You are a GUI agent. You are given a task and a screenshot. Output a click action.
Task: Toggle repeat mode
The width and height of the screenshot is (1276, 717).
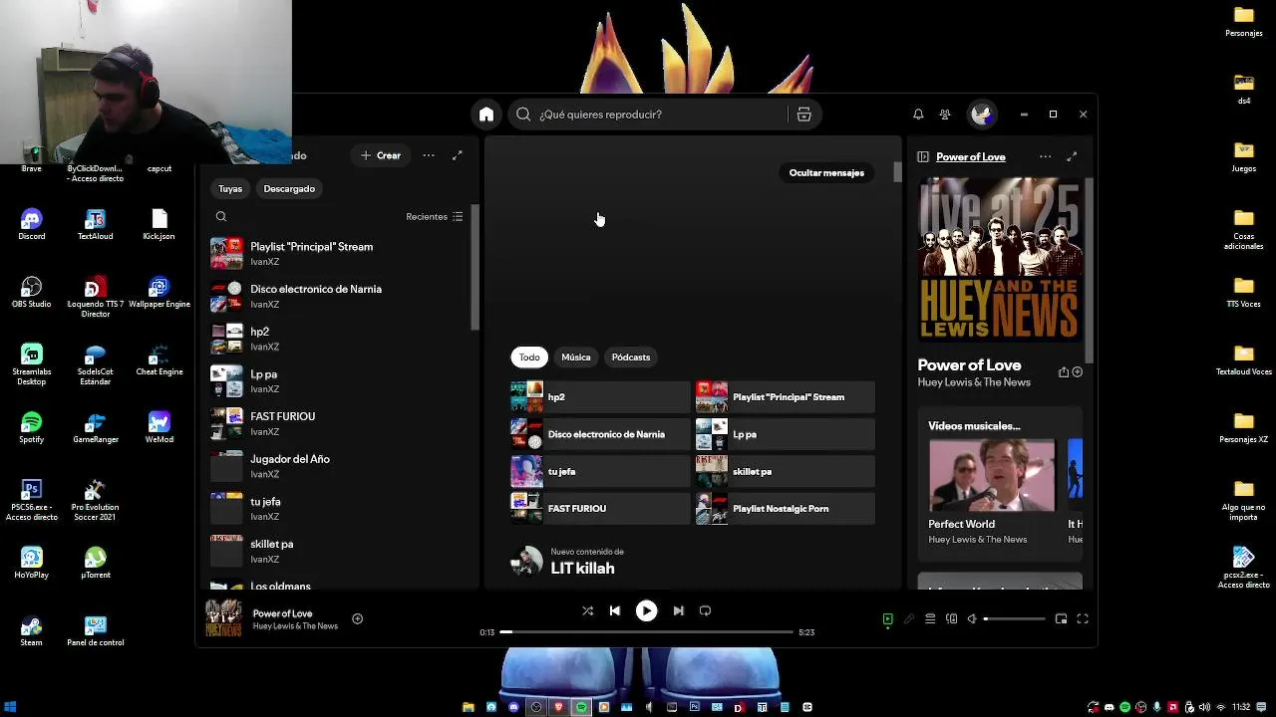click(x=705, y=610)
